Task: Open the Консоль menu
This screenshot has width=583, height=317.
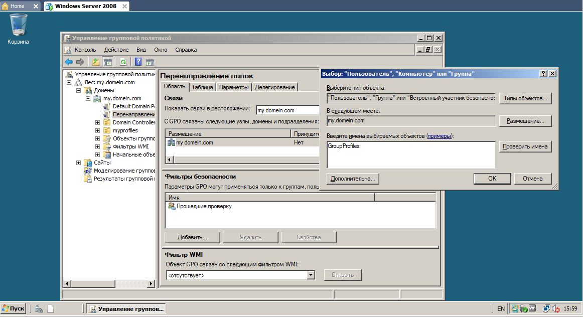Action: tap(85, 50)
